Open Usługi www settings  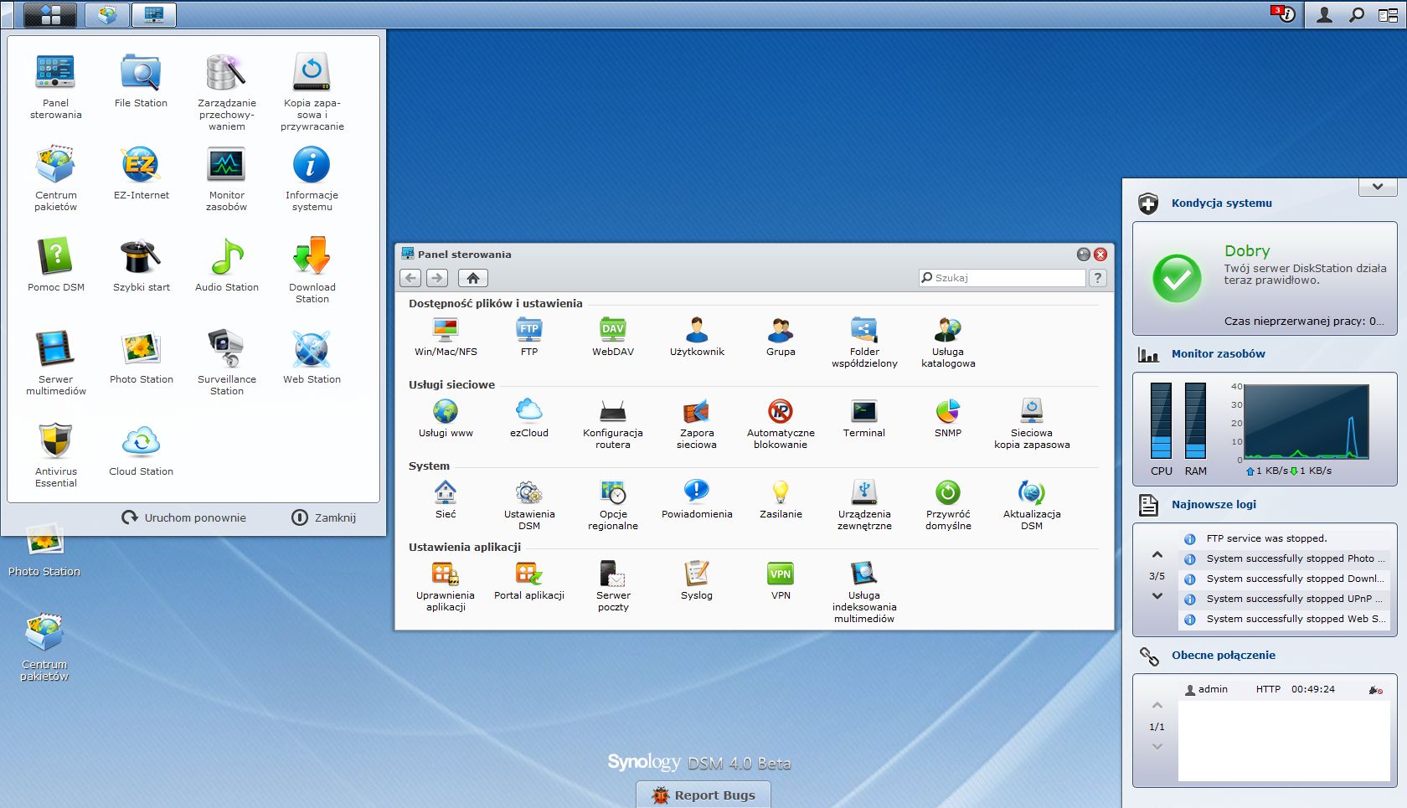click(446, 418)
